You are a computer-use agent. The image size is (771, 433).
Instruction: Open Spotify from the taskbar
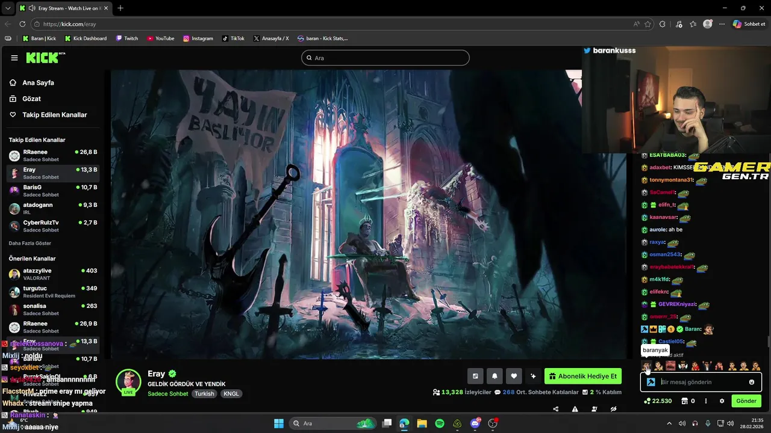coord(440,423)
